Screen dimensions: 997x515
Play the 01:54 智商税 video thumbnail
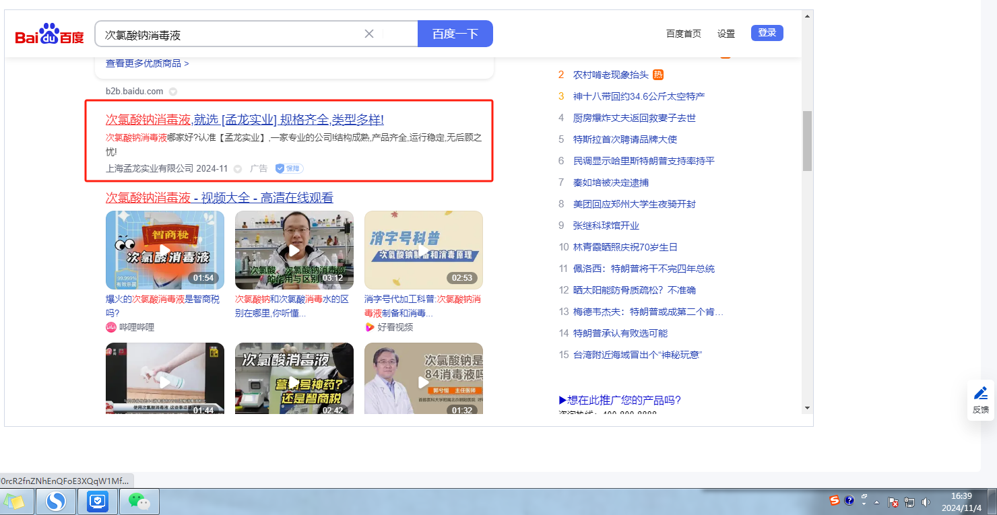pyautogui.click(x=164, y=250)
